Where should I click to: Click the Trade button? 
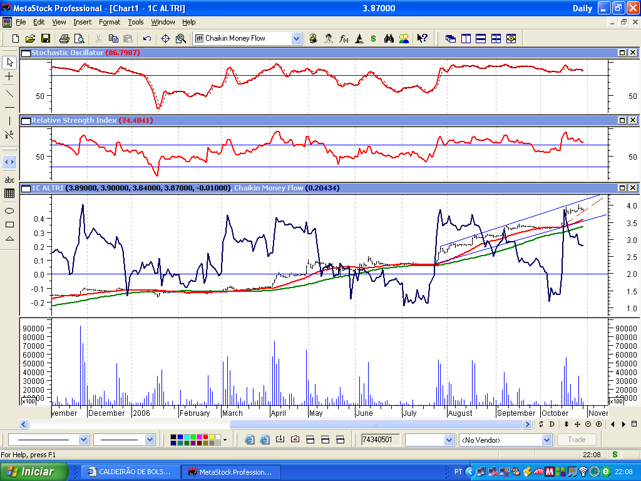(x=577, y=440)
